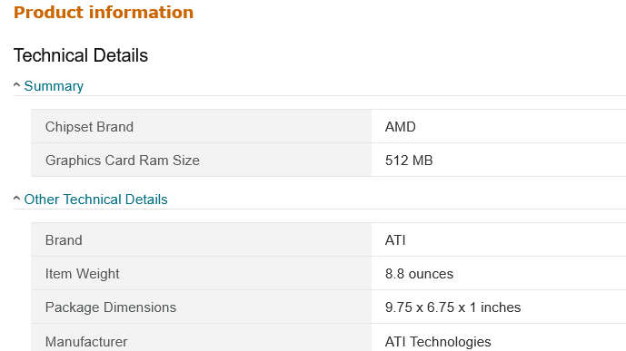626x351 pixels.
Task: Click the 9.75 x 6.75 x 1 inches value
Action: 452,307
